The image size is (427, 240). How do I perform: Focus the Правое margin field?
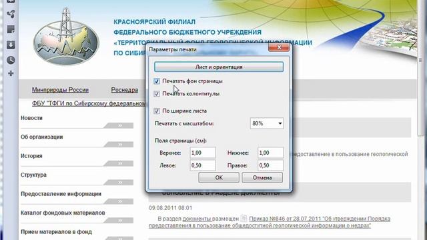point(270,165)
